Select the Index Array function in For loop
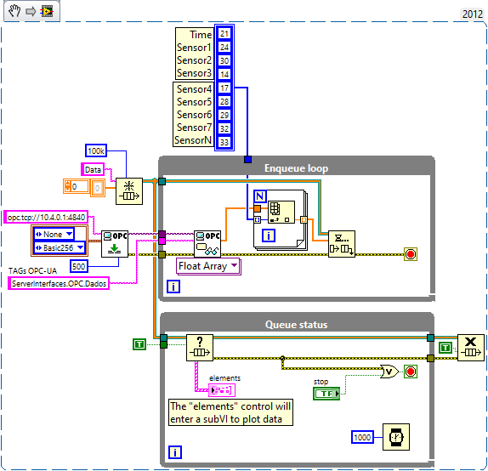 point(281,212)
